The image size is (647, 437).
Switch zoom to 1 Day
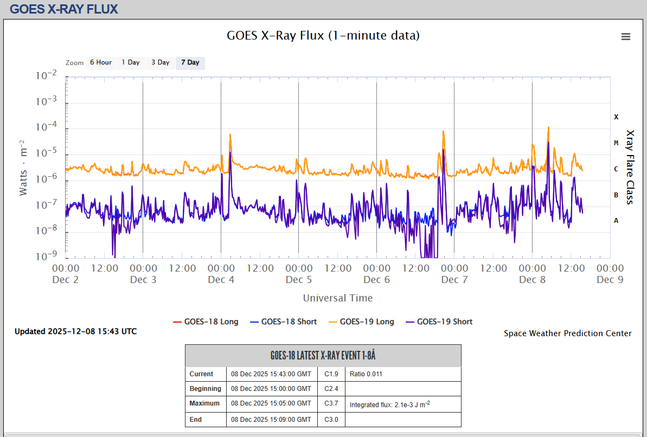pos(130,63)
